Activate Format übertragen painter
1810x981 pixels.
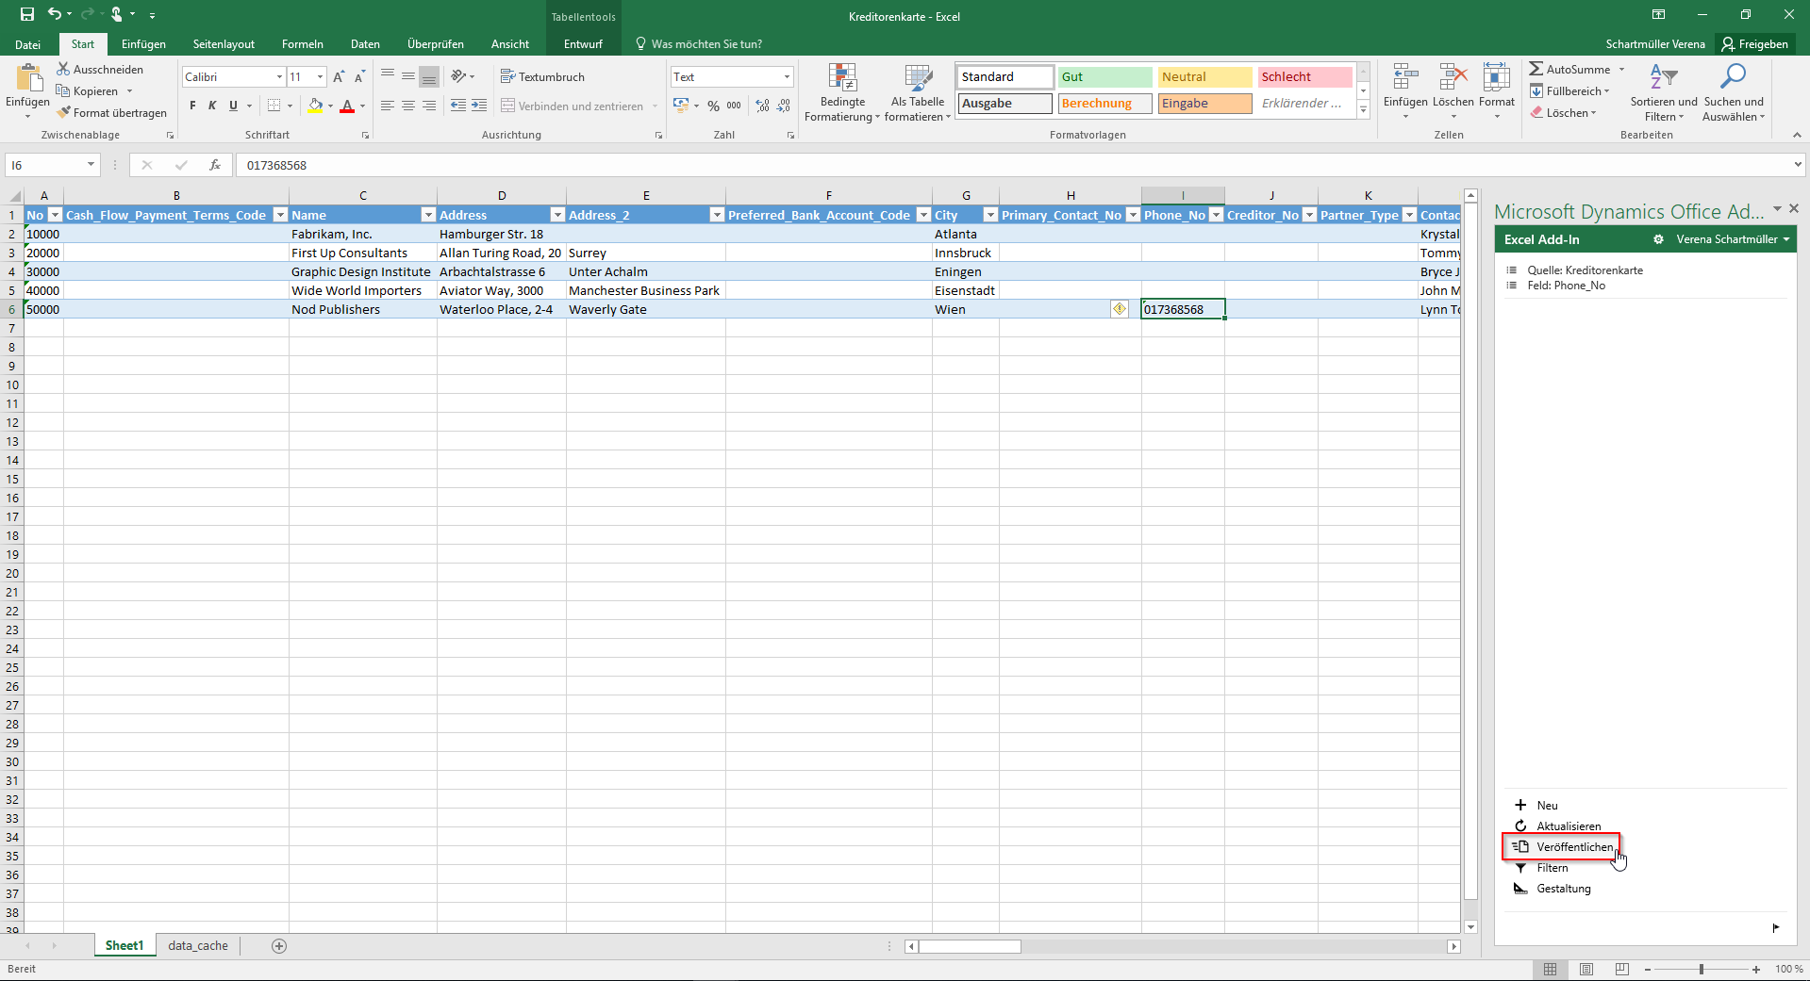click(x=111, y=112)
